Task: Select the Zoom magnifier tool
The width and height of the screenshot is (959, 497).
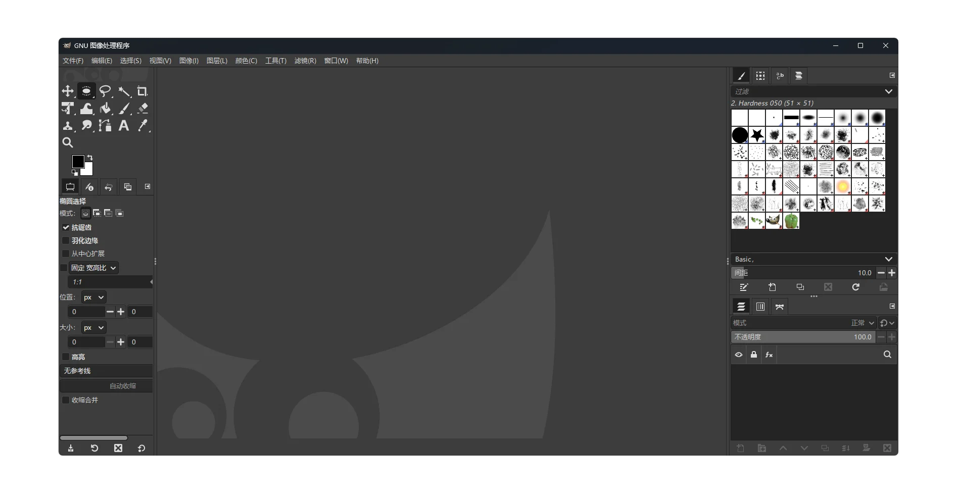Action: [x=68, y=143]
